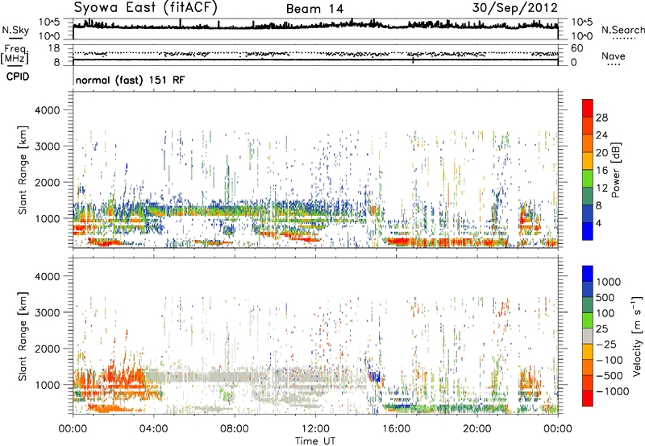Select the red bottom segment of Velocity colorbar
The width and height of the screenshot is (645, 446).
(x=588, y=399)
